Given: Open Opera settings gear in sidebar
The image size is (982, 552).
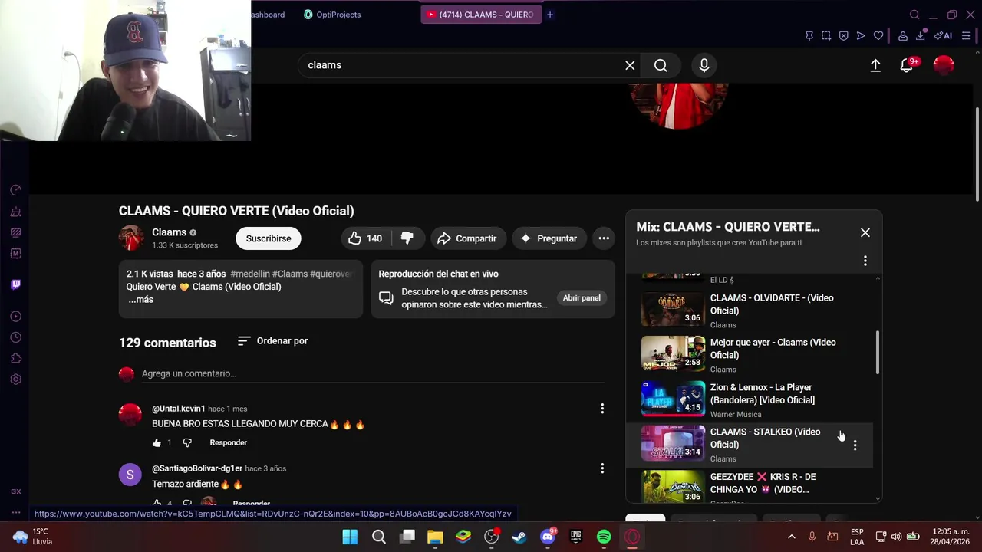Looking at the screenshot, I should [15, 379].
